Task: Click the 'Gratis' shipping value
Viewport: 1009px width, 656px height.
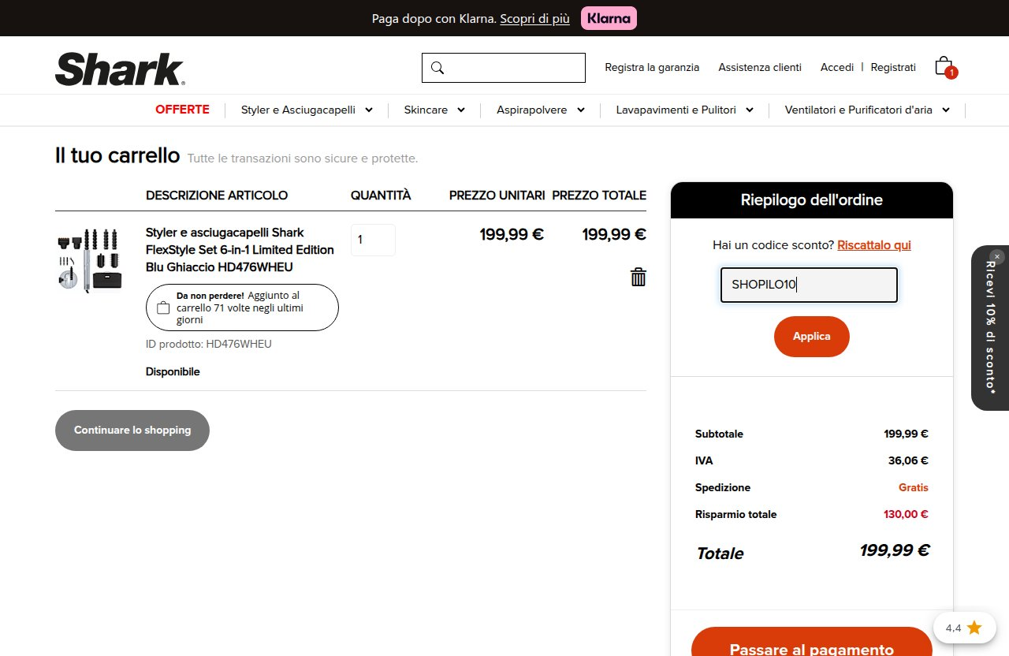Action: point(914,488)
